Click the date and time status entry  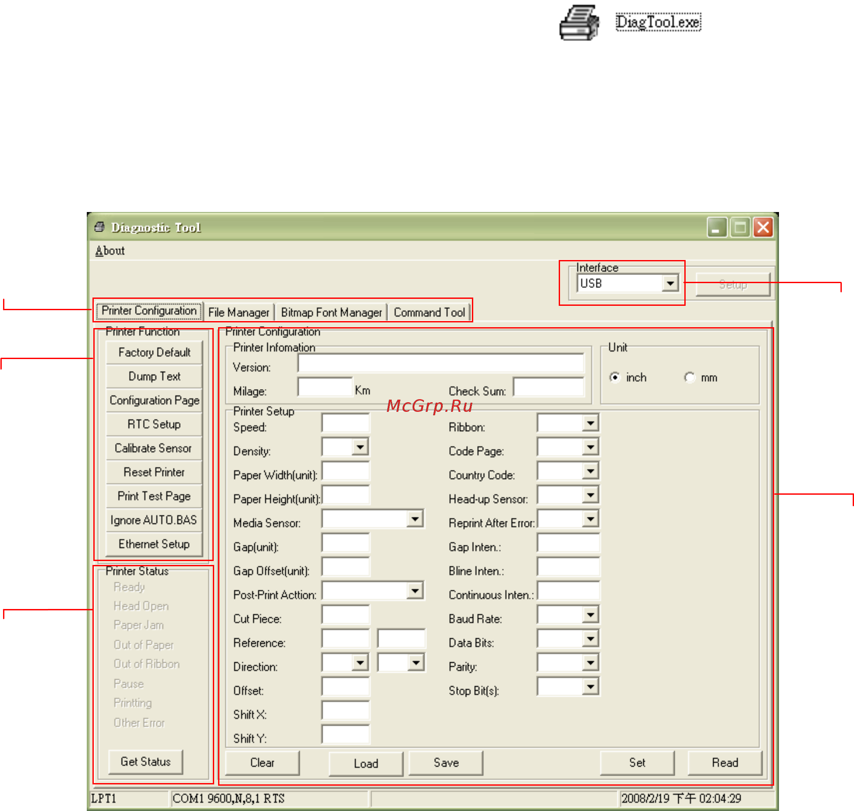[697, 798]
